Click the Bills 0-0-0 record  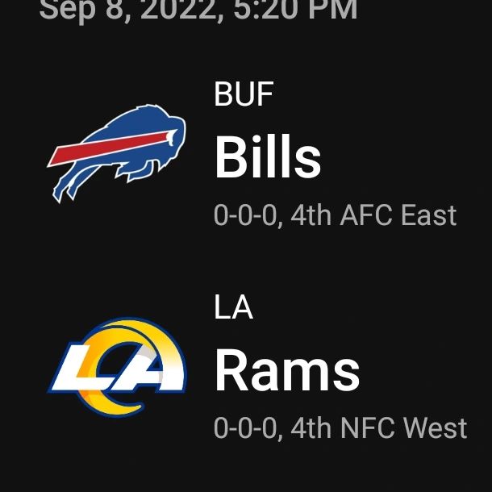click(246, 215)
